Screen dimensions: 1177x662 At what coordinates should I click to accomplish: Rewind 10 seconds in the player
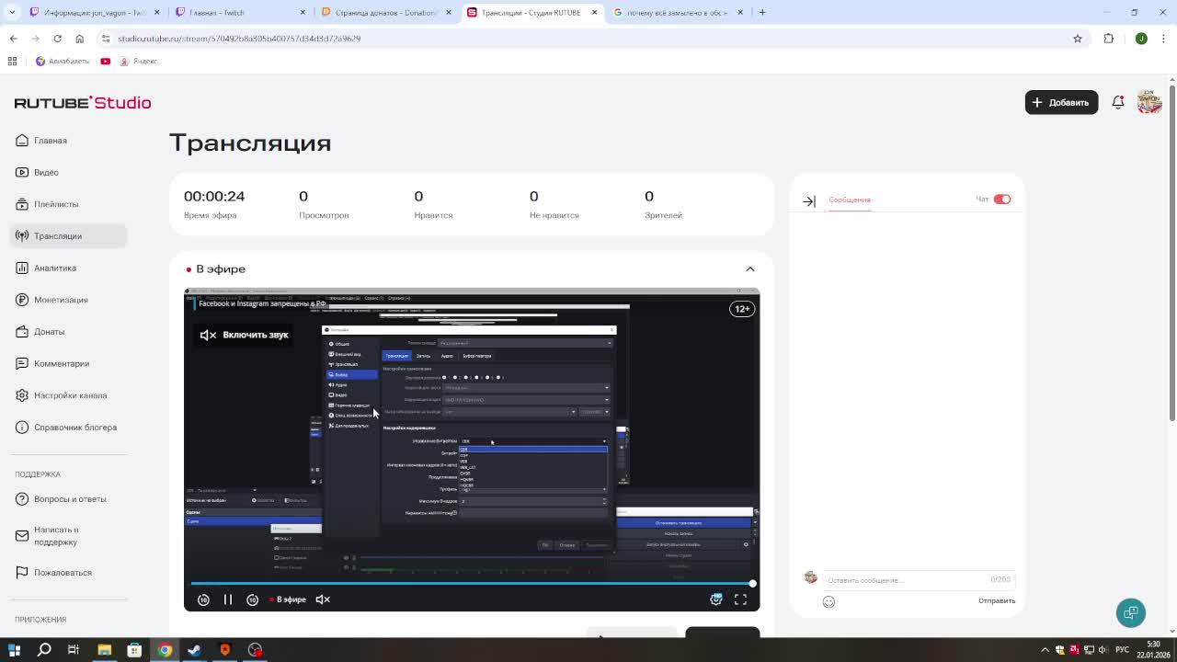coord(203,599)
